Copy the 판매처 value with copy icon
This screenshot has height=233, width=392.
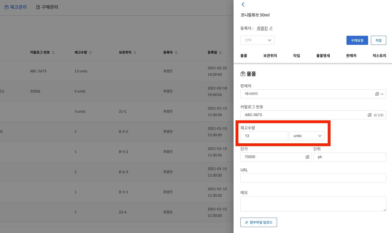(377, 94)
